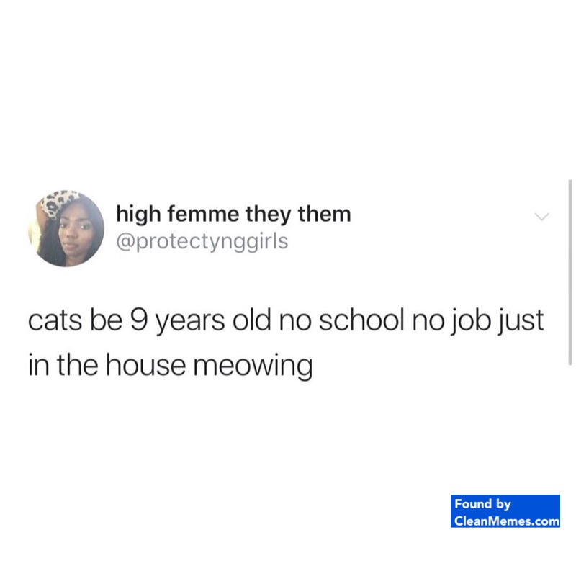
Task: Select the number 9 in tweet text
Action: 139,320
